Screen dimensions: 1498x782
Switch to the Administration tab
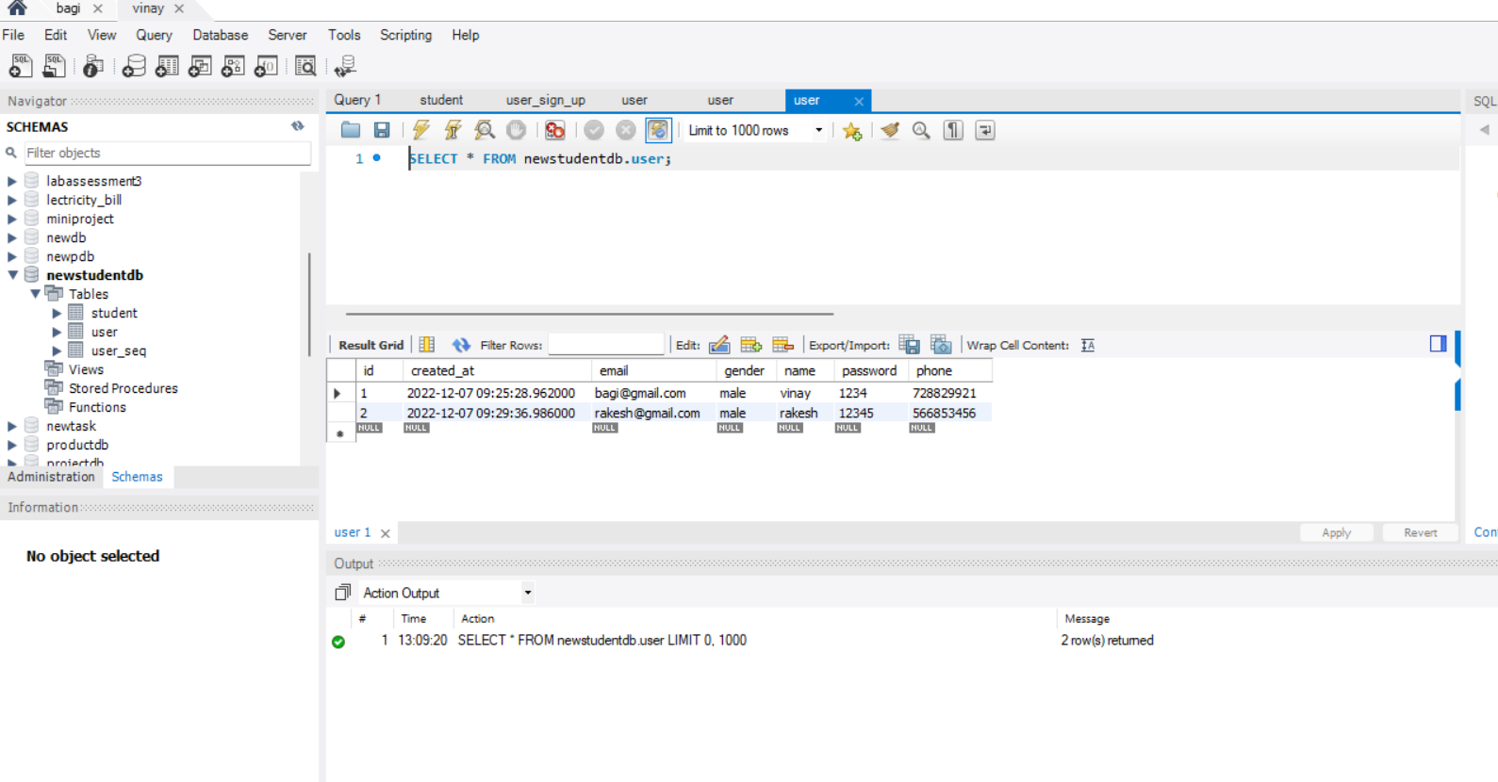[52, 477]
